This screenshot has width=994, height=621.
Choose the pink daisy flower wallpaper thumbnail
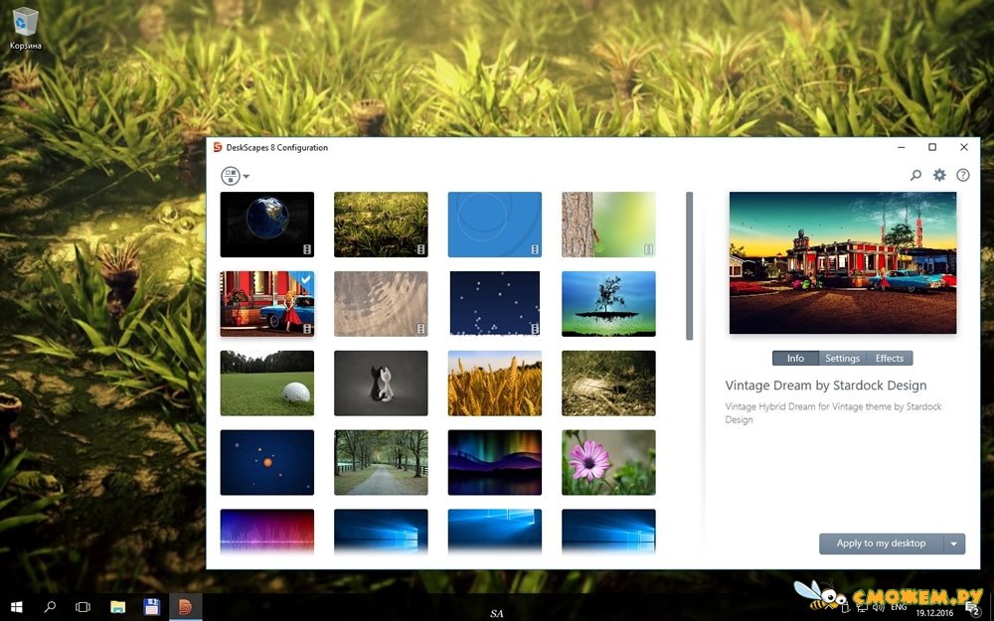pos(608,462)
